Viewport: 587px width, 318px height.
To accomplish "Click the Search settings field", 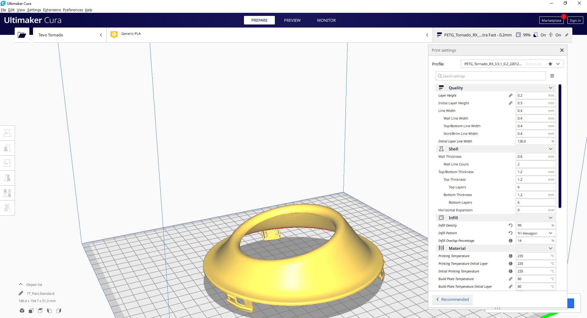I will point(491,76).
